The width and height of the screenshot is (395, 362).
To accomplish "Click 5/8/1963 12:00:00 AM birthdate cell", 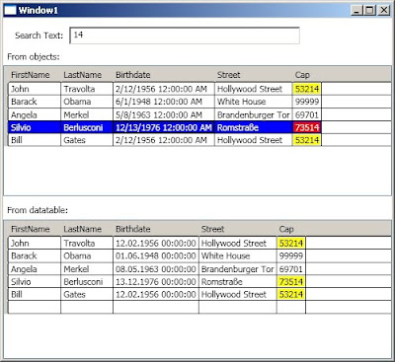I will click(x=164, y=114).
